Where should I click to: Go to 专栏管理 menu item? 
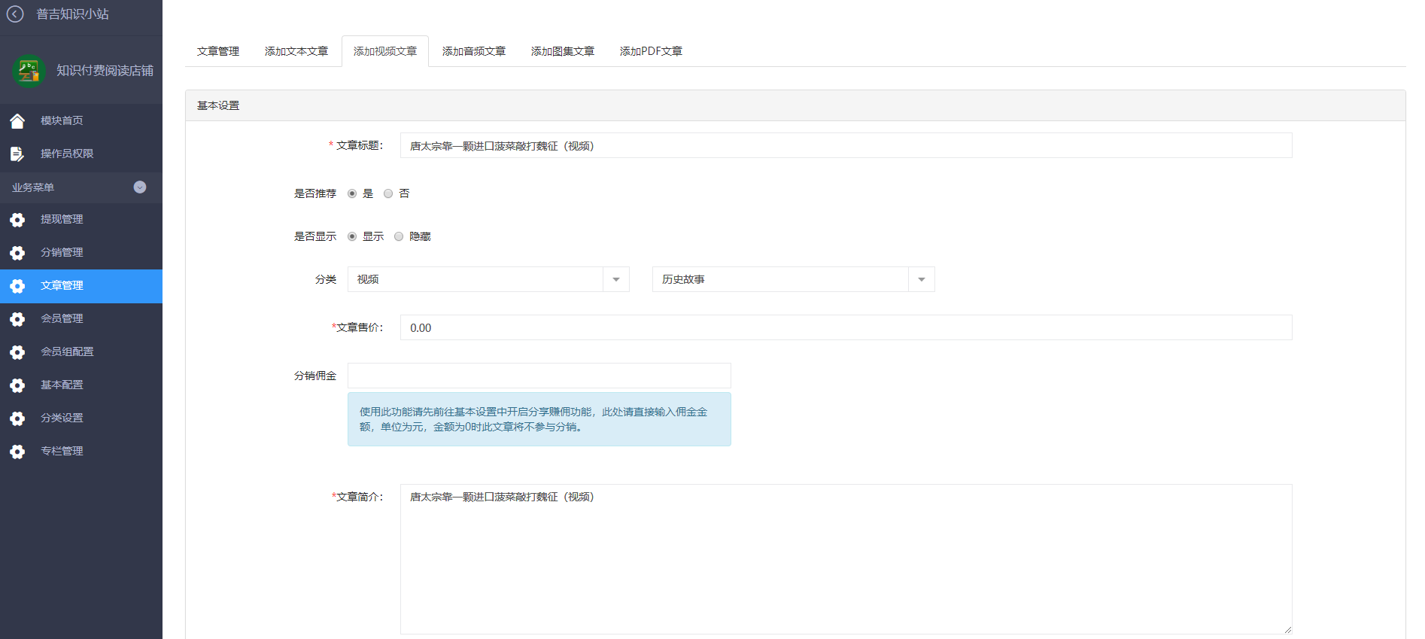pos(81,452)
